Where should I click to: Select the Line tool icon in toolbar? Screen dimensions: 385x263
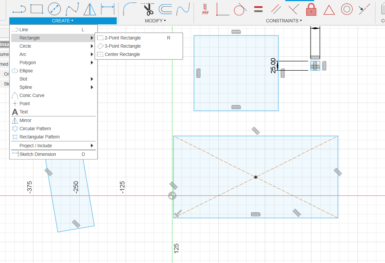point(19,9)
